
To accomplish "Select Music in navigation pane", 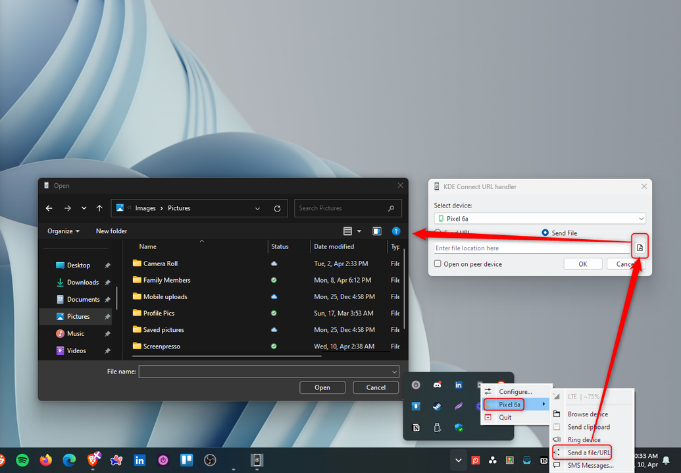I will pos(75,333).
